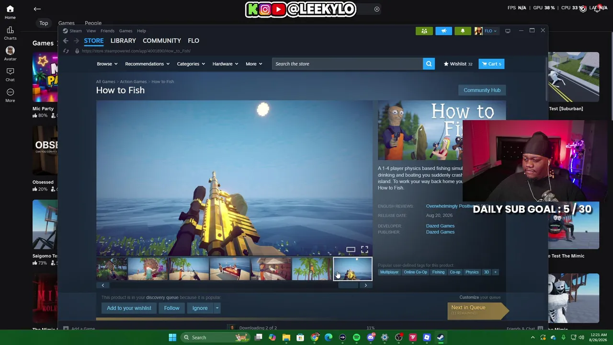Open the Browse store dropdown

(x=107, y=64)
